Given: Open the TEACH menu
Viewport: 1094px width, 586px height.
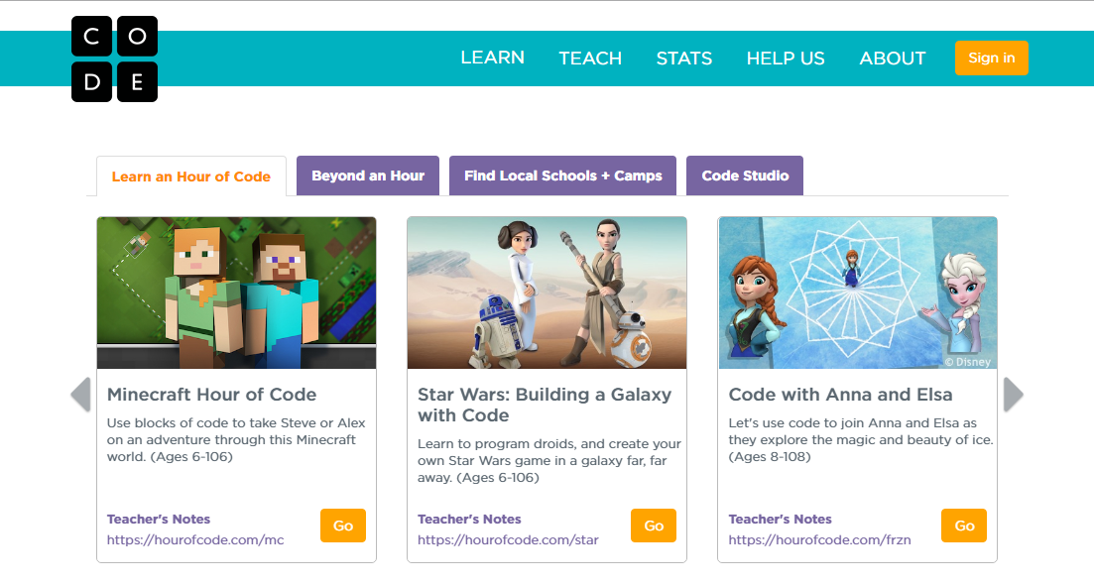Looking at the screenshot, I should pyautogui.click(x=590, y=59).
